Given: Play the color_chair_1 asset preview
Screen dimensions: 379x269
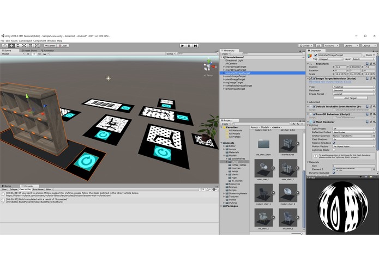Looking at the screenshot, I should (273, 168).
